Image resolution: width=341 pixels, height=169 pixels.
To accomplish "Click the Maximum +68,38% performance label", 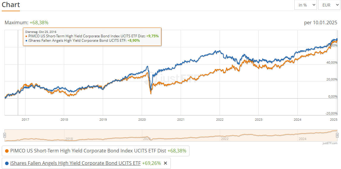I will (26, 22).
